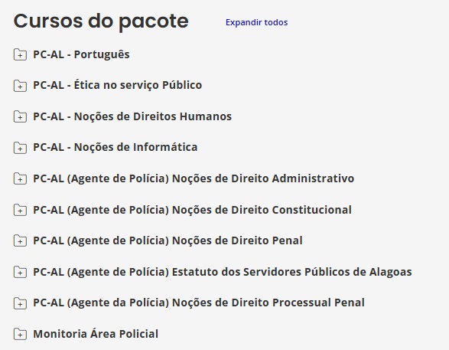Expand PC-AL - Noções de Direitos Humanos
Screen dimensions: 449x350
point(132,116)
